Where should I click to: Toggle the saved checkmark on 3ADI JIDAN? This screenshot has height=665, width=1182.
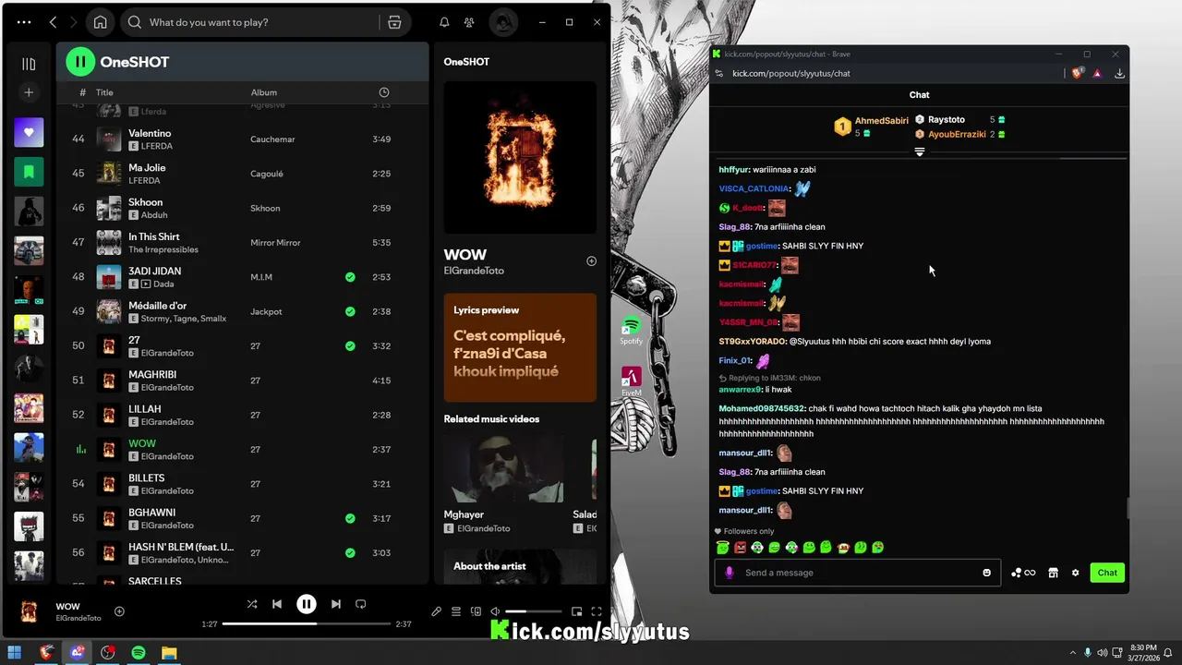[x=350, y=277]
